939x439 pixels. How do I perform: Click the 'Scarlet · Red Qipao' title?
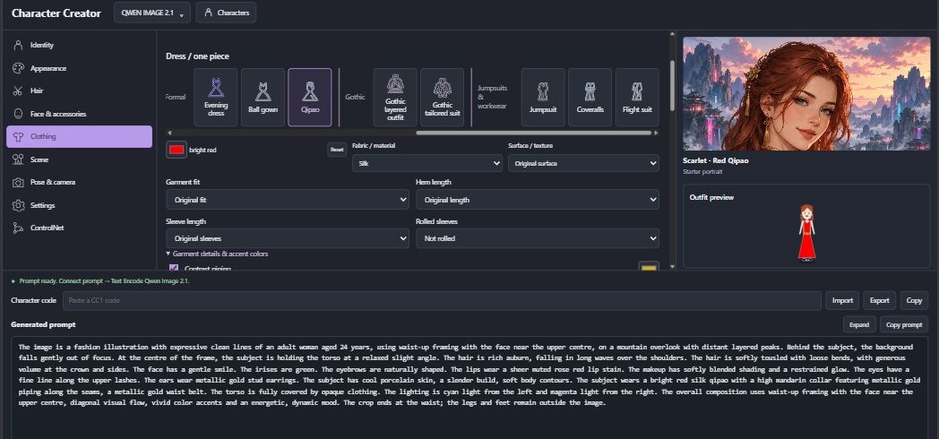point(715,160)
